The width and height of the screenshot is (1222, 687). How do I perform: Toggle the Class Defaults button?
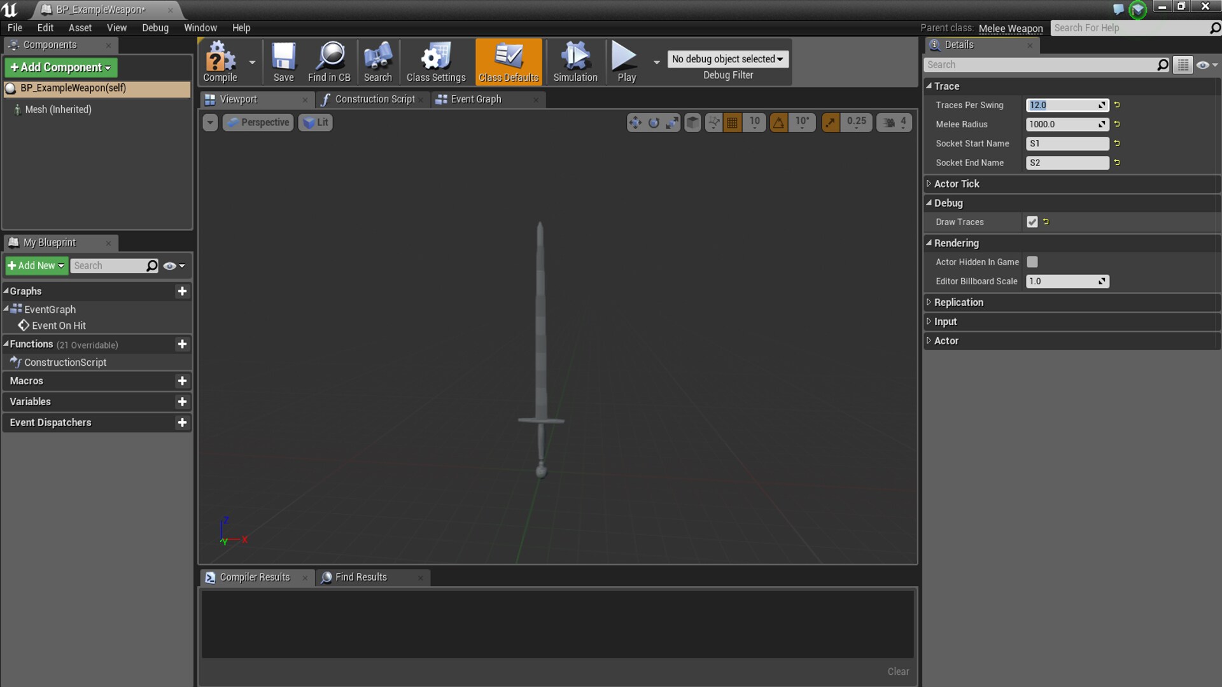(x=509, y=62)
